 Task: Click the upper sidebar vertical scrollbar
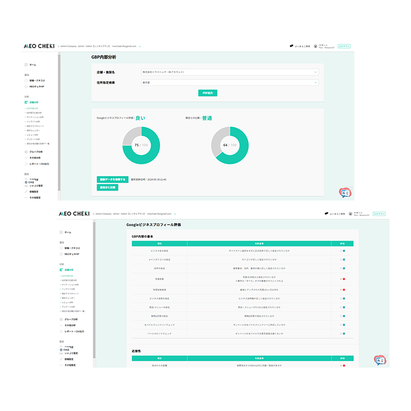(59, 122)
